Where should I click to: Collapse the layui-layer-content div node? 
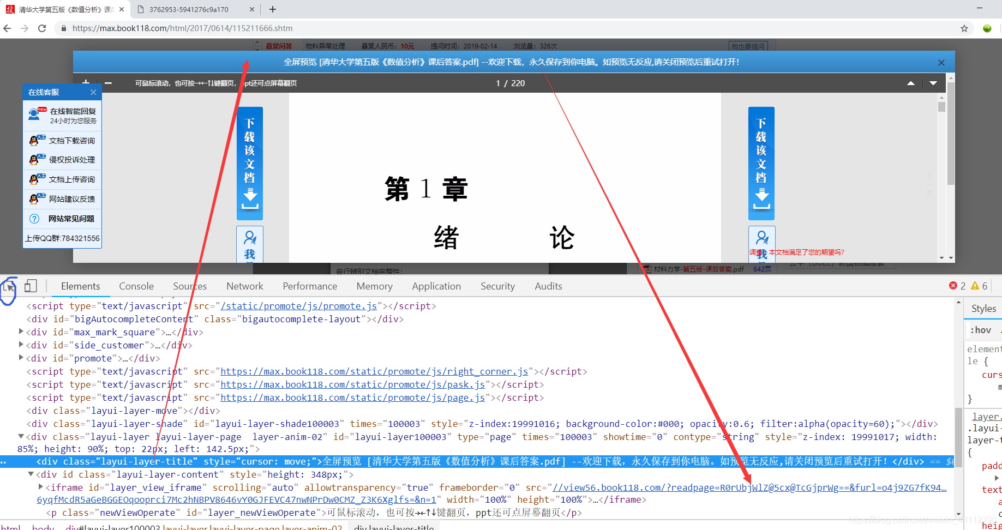(31, 474)
